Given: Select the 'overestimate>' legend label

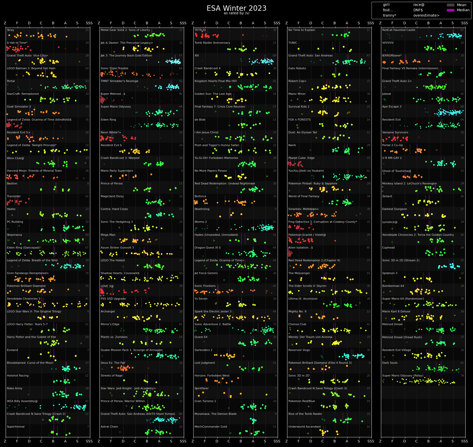Looking at the screenshot, I should click(426, 16).
